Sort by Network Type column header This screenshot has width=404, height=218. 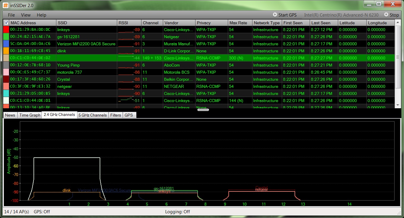point(267,23)
